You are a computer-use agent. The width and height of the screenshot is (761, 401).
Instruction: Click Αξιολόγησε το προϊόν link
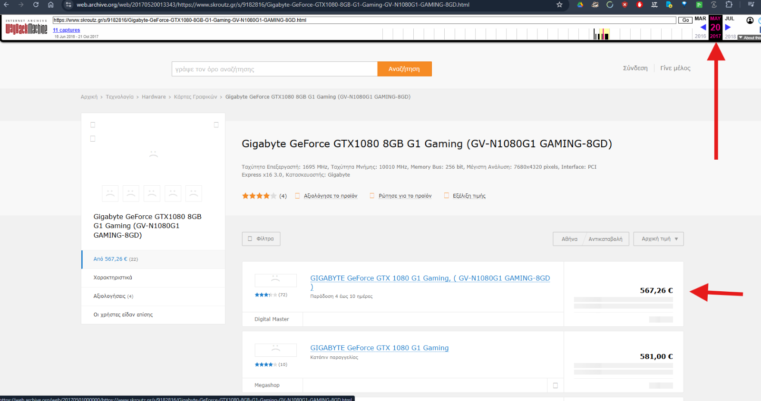tap(331, 196)
